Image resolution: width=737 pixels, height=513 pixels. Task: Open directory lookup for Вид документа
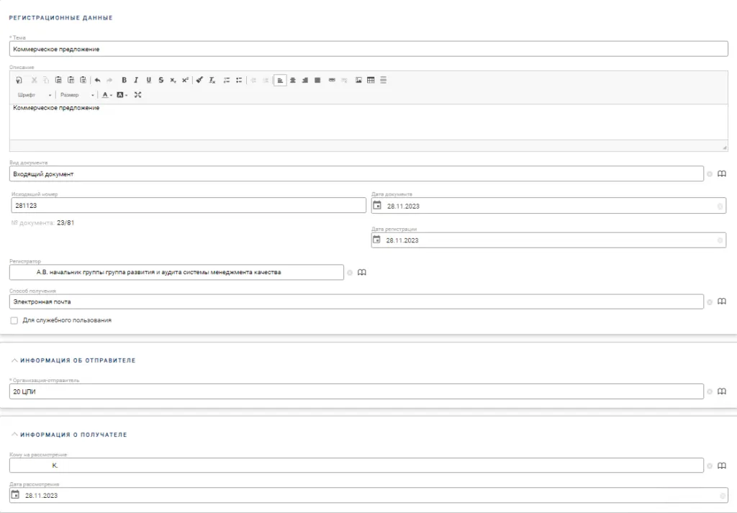coord(722,174)
